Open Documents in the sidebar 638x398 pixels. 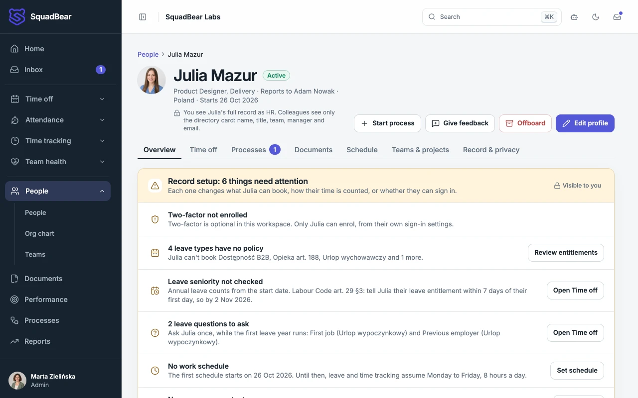(x=58, y=279)
